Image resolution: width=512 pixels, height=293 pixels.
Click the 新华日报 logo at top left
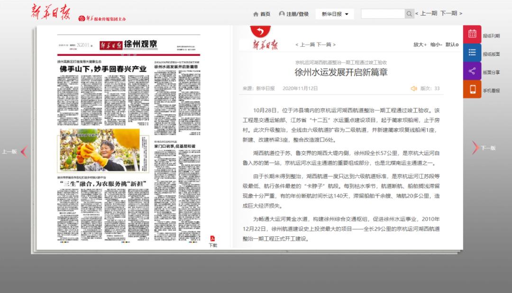tap(51, 12)
